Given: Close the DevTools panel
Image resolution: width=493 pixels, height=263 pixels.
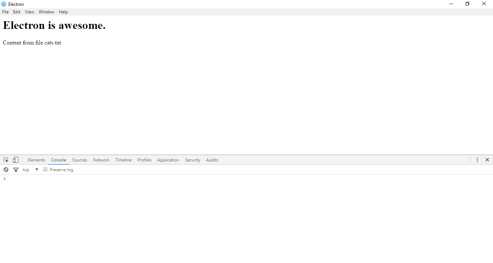Looking at the screenshot, I should [487, 160].
